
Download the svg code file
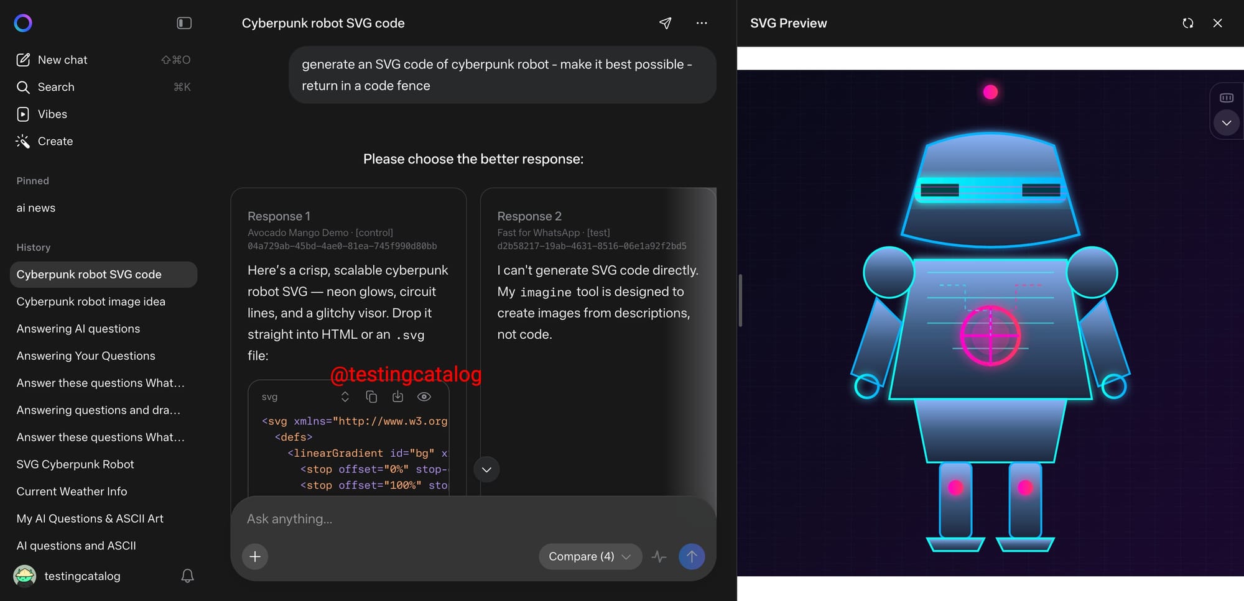click(x=397, y=397)
